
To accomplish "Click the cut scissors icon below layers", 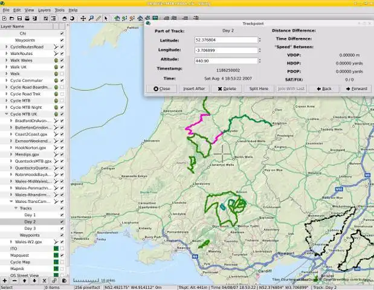I will click(x=44, y=281).
